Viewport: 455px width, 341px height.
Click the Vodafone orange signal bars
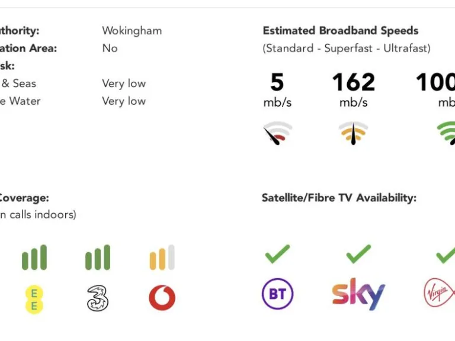click(x=162, y=258)
